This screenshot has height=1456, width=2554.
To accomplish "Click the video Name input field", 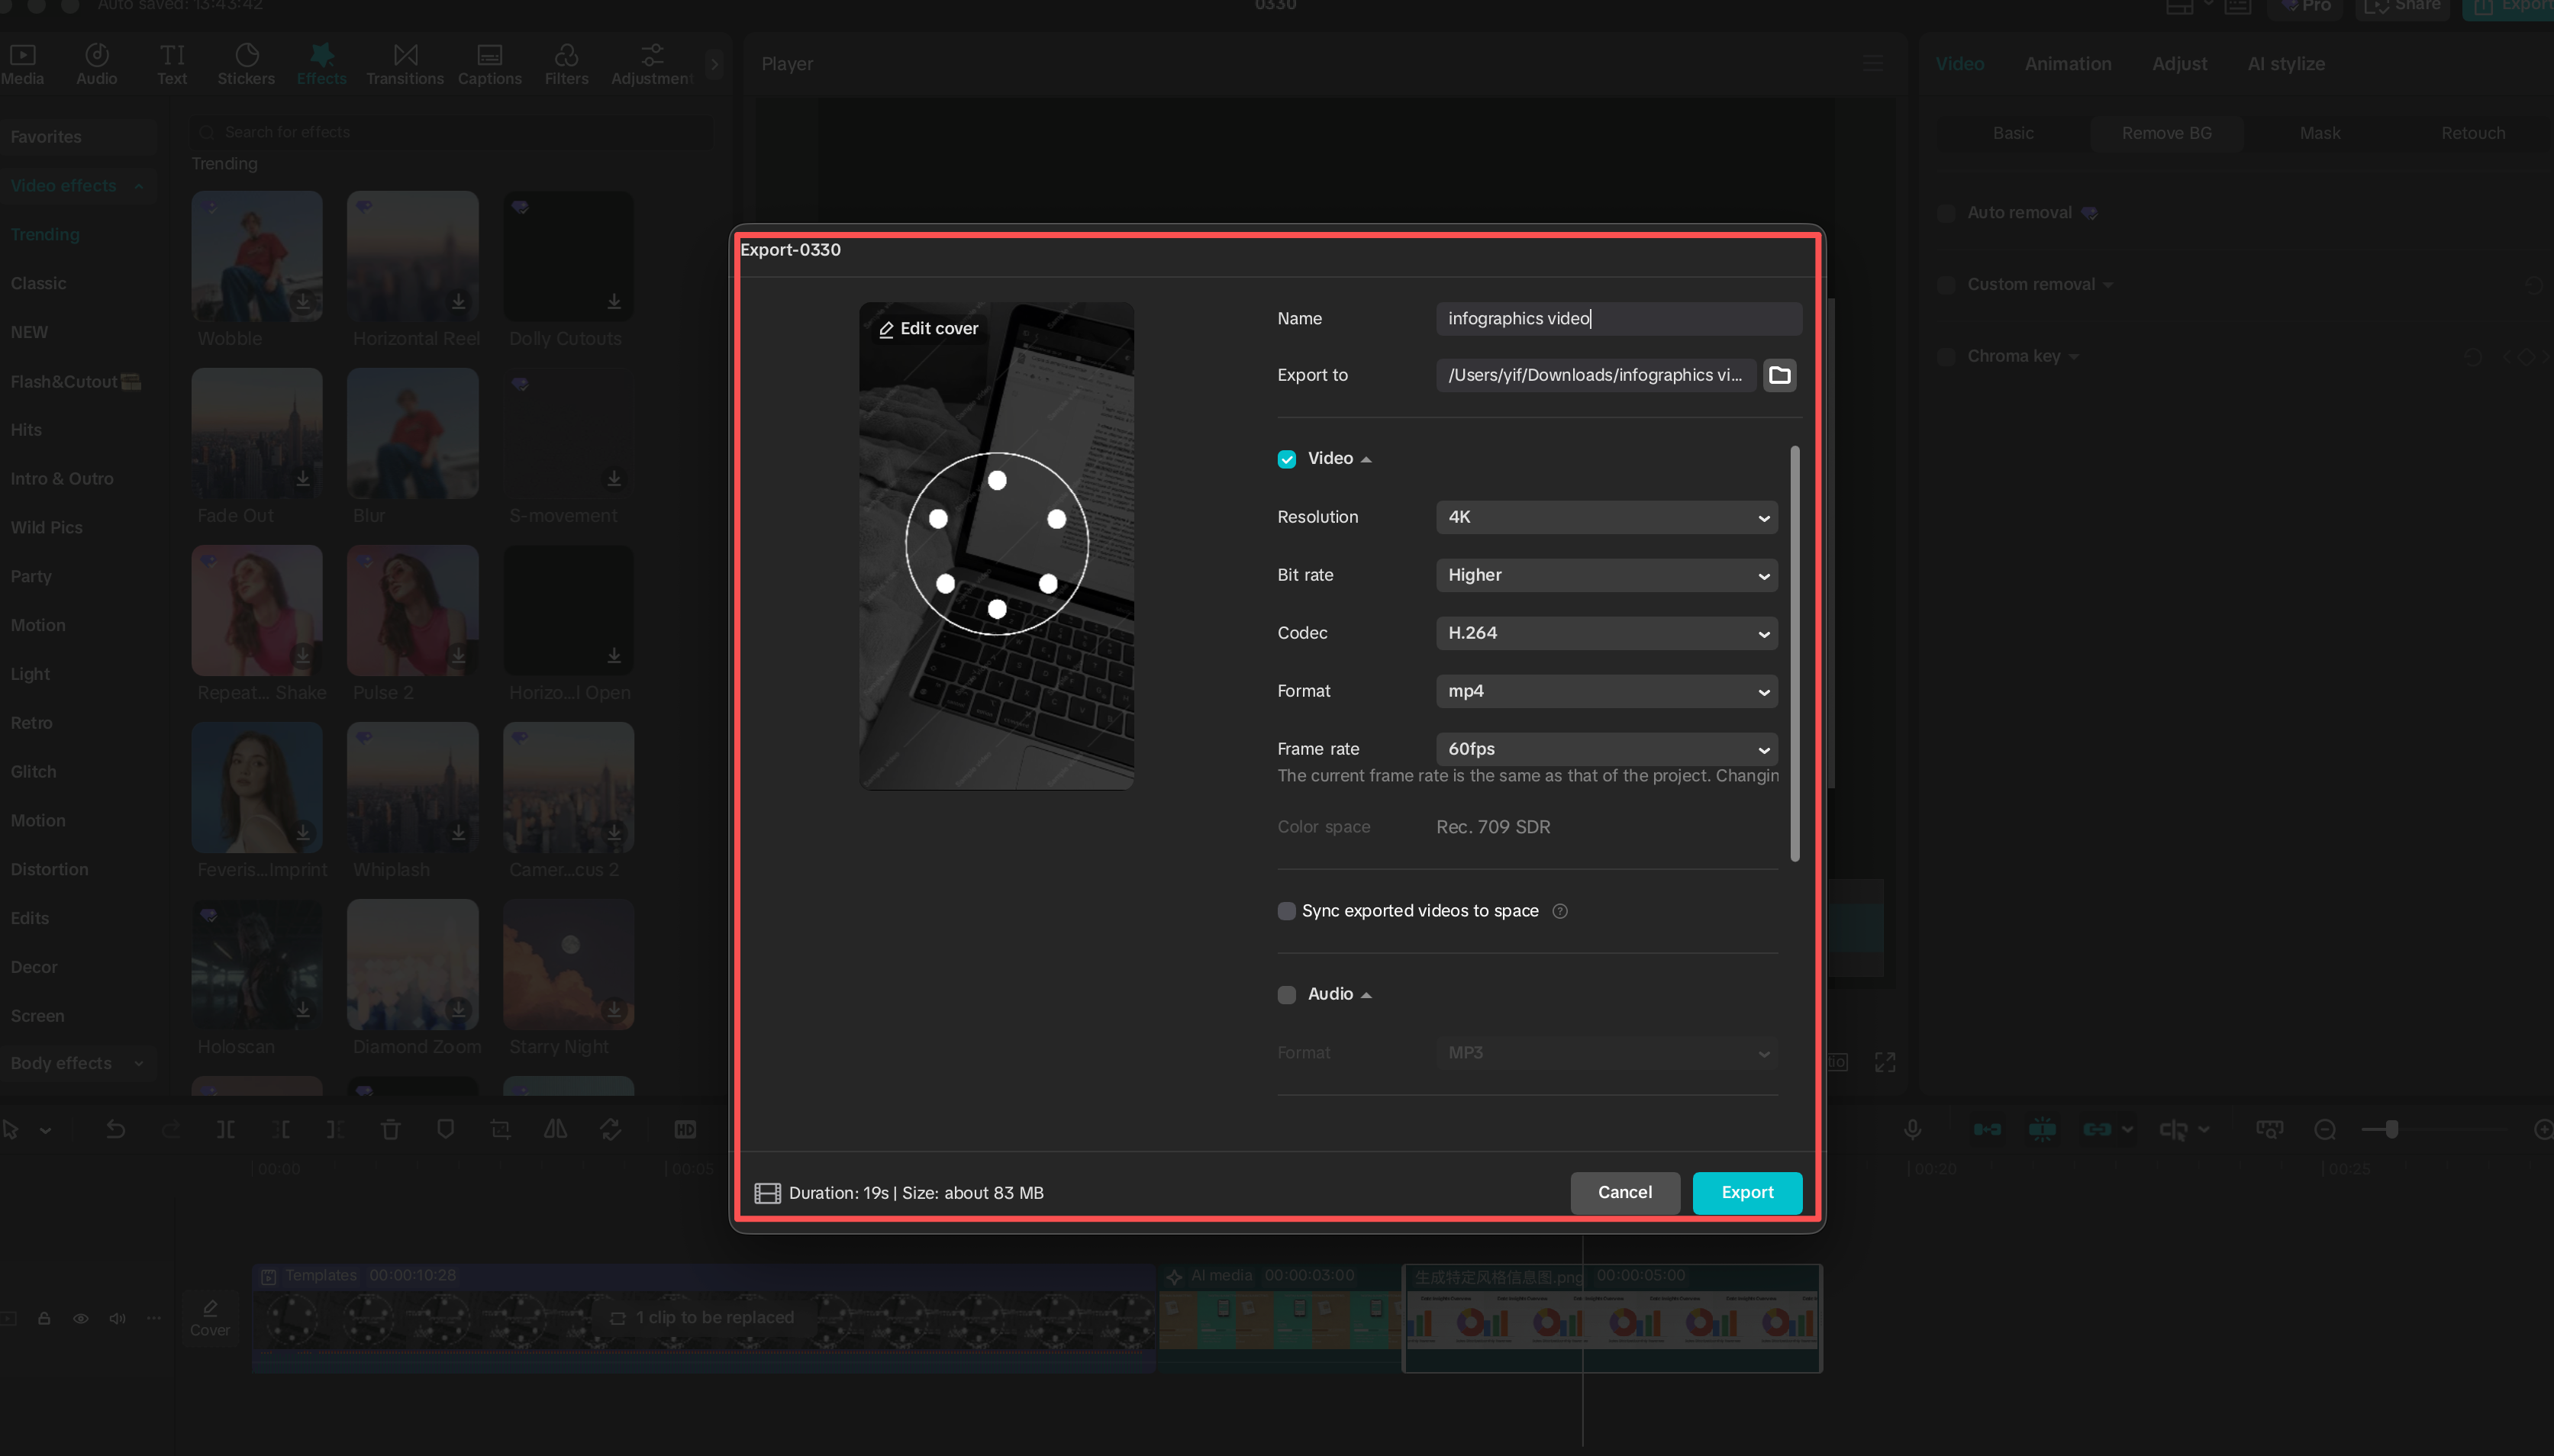I will (1618, 318).
